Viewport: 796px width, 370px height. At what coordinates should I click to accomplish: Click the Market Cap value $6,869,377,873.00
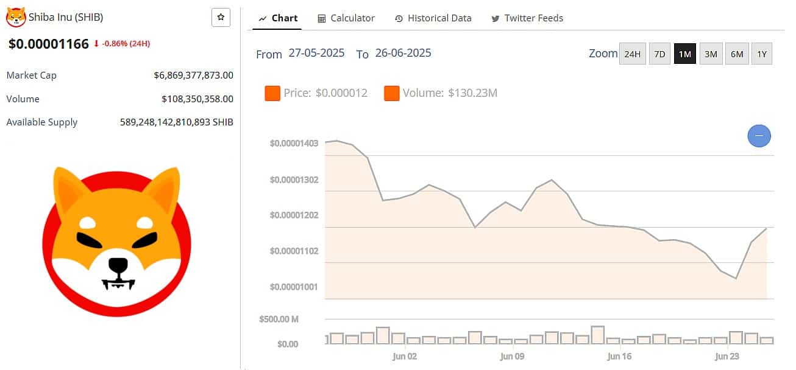pos(194,75)
